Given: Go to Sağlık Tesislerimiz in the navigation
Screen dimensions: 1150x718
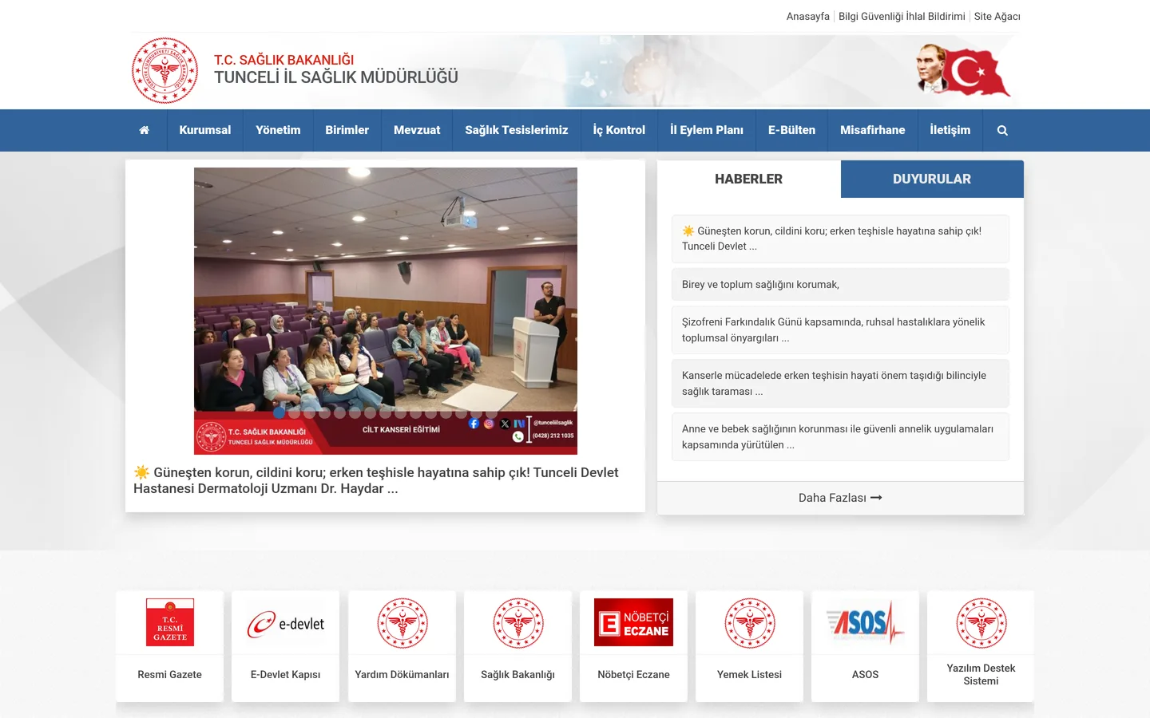Looking at the screenshot, I should (x=517, y=130).
